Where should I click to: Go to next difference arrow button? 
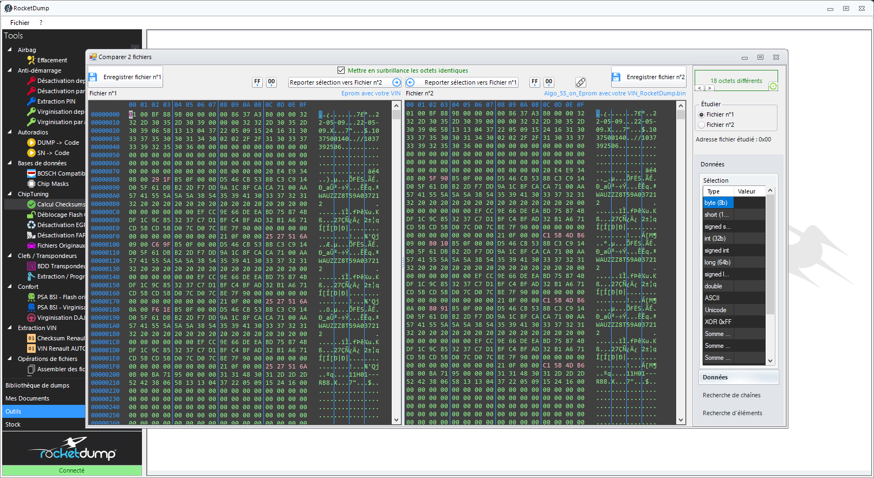pyautogui.click(x=710, y=88)
